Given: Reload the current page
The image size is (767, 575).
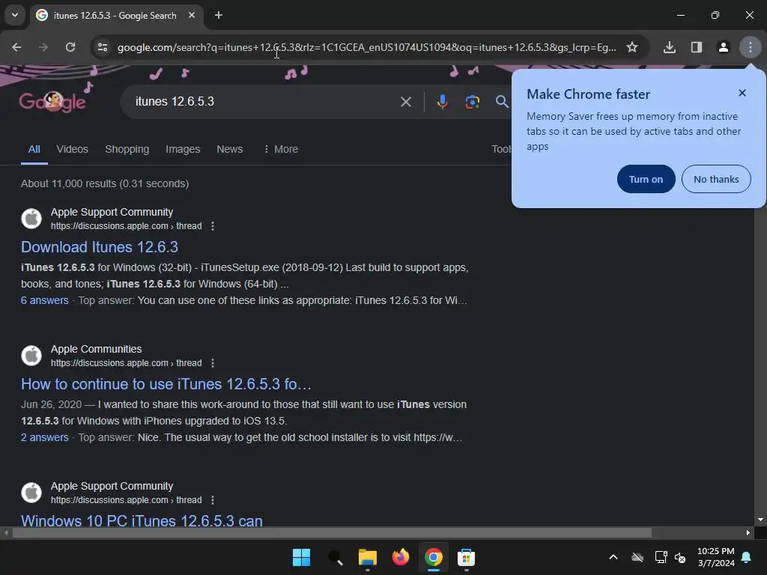Looking at the screenshot, I should tap(70, 47).
